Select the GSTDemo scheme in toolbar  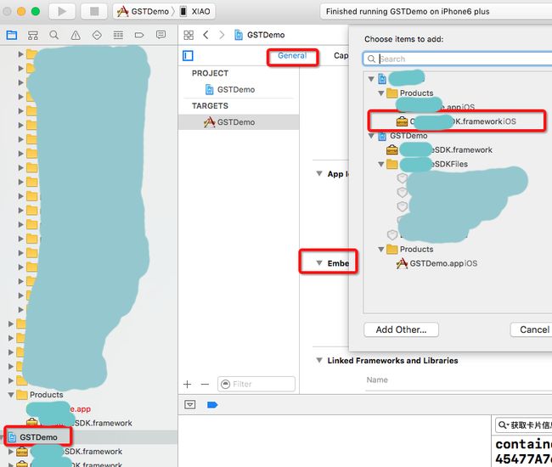pyautogui.click(x=143, y=12)
